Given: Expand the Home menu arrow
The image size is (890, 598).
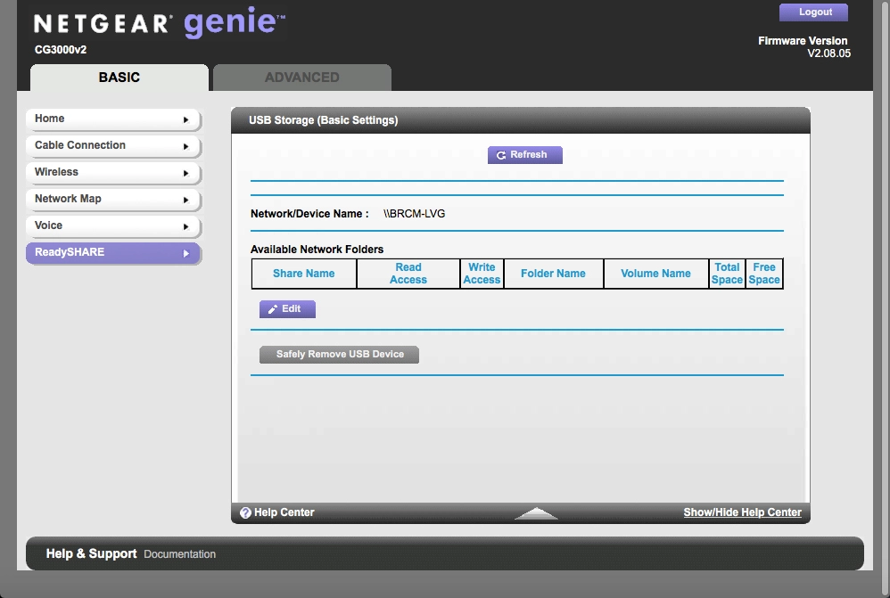Looking at the screenshot, I should point(185,119).
